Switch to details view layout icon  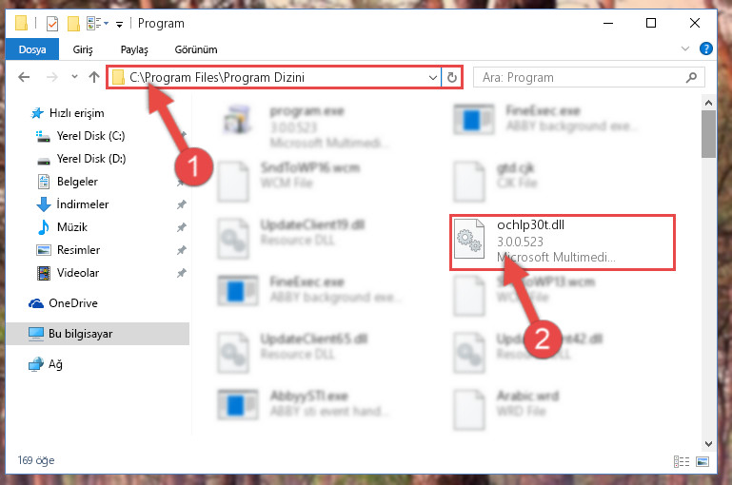pos(682,461)
